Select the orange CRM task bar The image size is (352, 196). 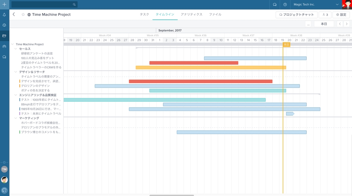point(210,68)
